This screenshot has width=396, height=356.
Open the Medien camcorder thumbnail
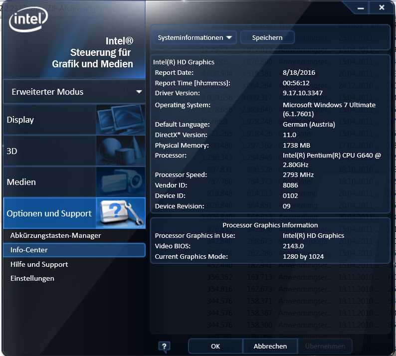pyautogui.click(x=121, y=182)
